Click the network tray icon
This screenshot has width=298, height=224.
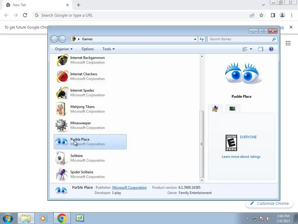point(254,218)
